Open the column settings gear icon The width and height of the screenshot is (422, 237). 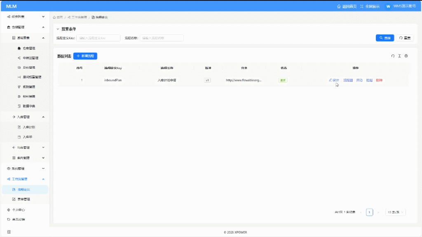coord(406,56)
